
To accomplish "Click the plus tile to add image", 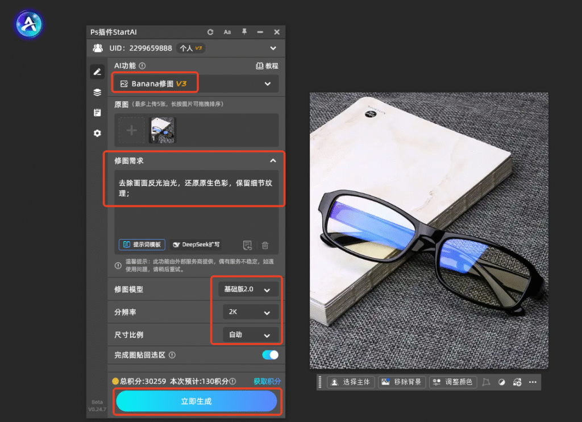I will click(132, 130).
